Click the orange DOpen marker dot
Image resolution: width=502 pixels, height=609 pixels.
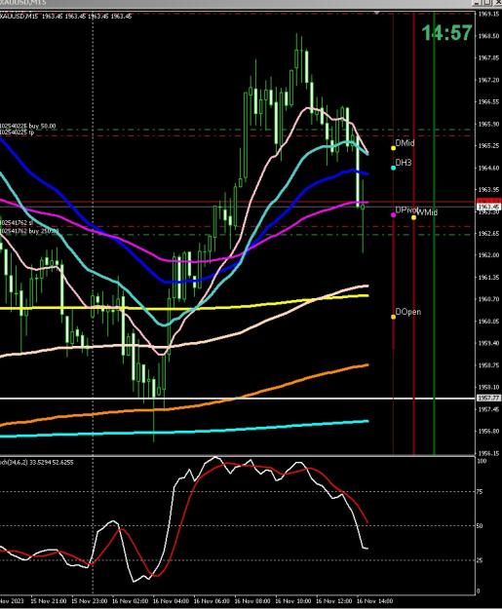(393, 317)
